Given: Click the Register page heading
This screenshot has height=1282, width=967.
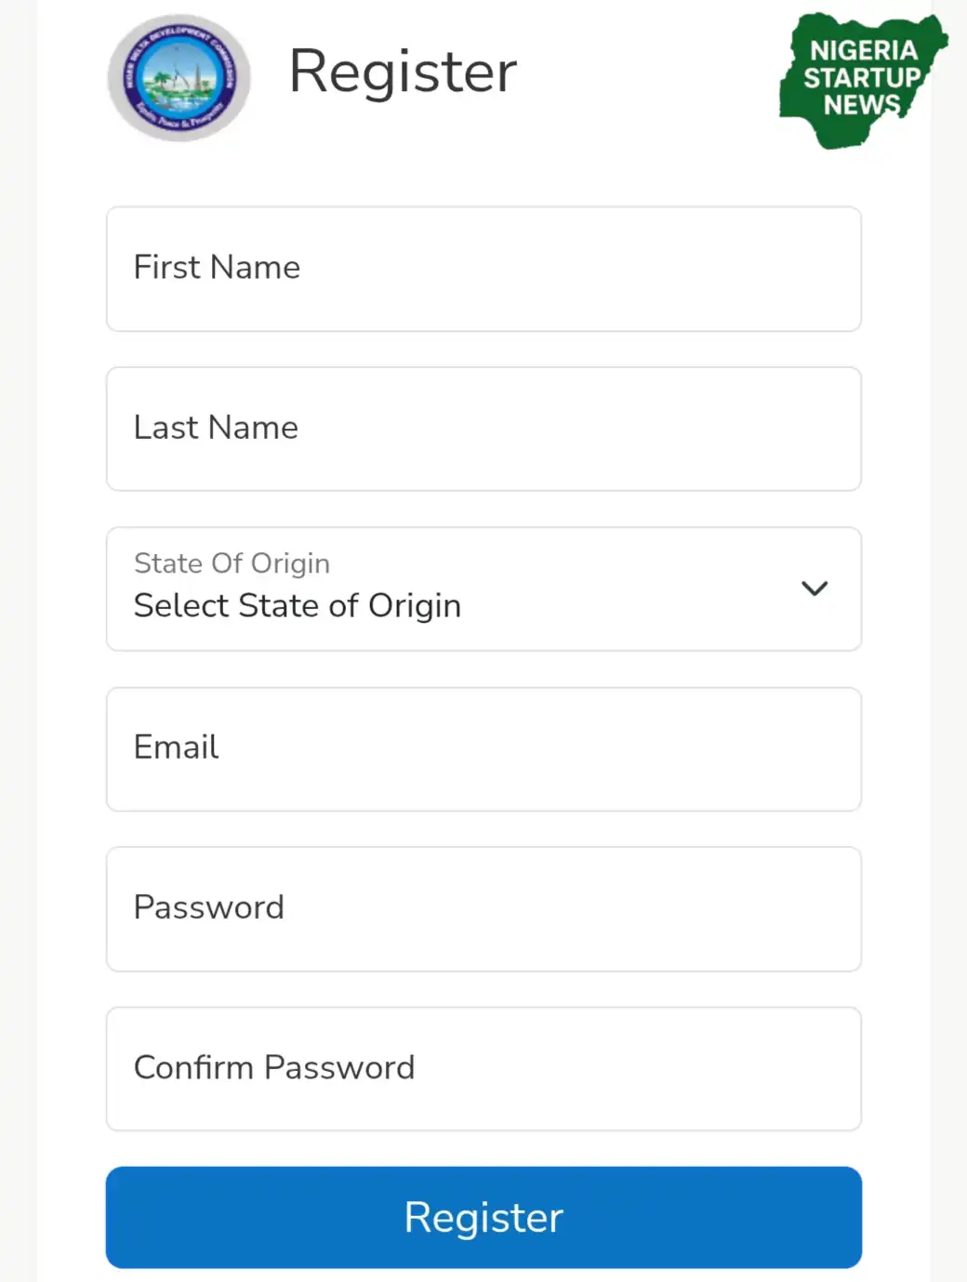Looking at the screenshot, I should pyautogui.click(x=403, y=72).
